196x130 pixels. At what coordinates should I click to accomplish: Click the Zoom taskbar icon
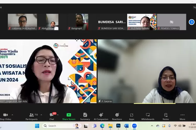[x=134, y=126]
